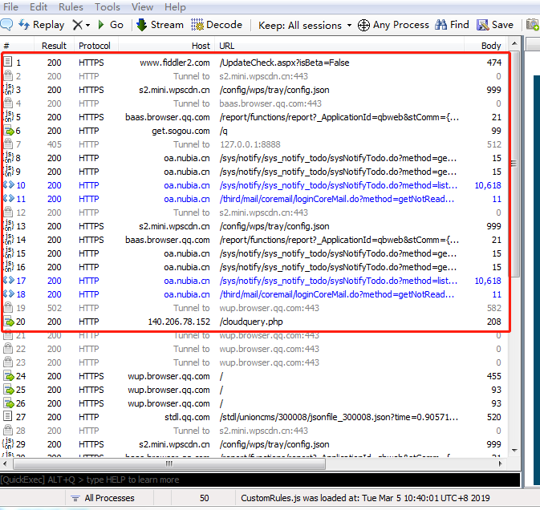
Task: Toggle Stream mode
Action: pyautogui.click(x=160, y=25)
